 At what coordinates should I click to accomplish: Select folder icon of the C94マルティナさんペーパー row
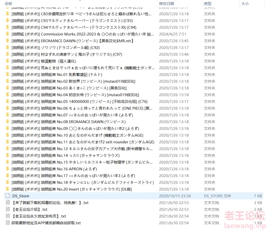coord(7,27)
